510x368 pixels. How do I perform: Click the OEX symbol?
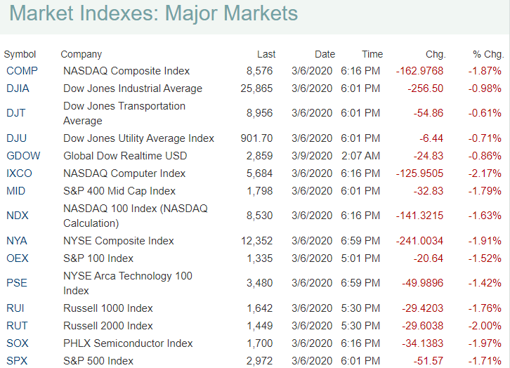(18, 258)
